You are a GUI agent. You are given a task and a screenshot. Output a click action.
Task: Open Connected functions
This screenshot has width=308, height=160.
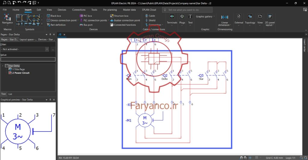123,25
